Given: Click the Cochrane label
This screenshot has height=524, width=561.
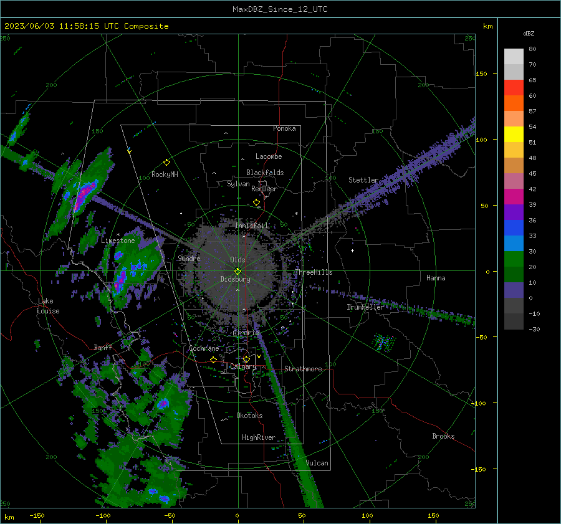Looking at the screenshot, I should tap(204, 348).
